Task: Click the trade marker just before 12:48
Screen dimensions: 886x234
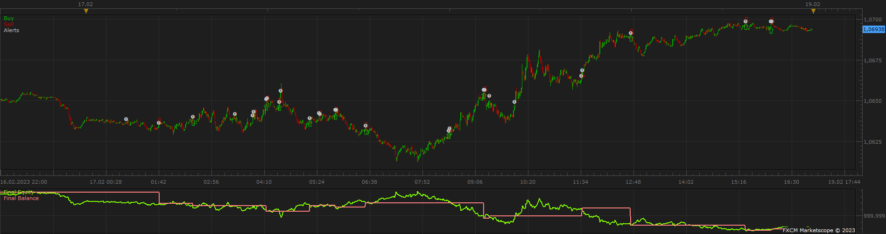Action: tap(631, 33)
